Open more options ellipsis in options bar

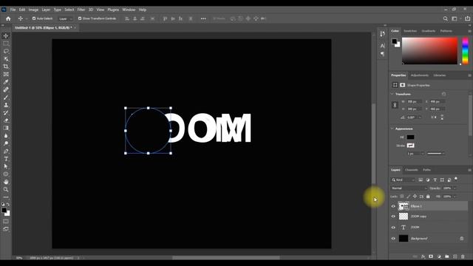pos(203,18)
